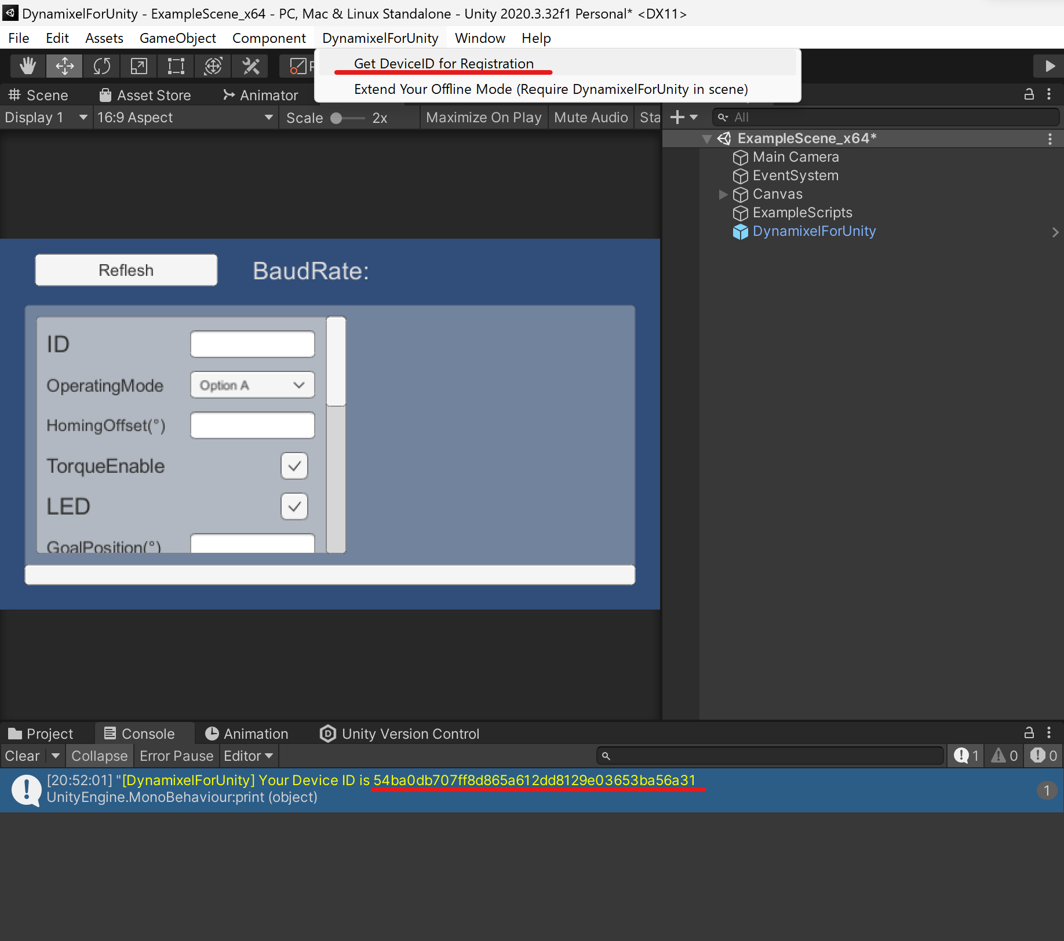This screenshot has height=941, width=1064.
Task: Open the Assets menu
Action: pyautogui.click(x=104, y=38)
